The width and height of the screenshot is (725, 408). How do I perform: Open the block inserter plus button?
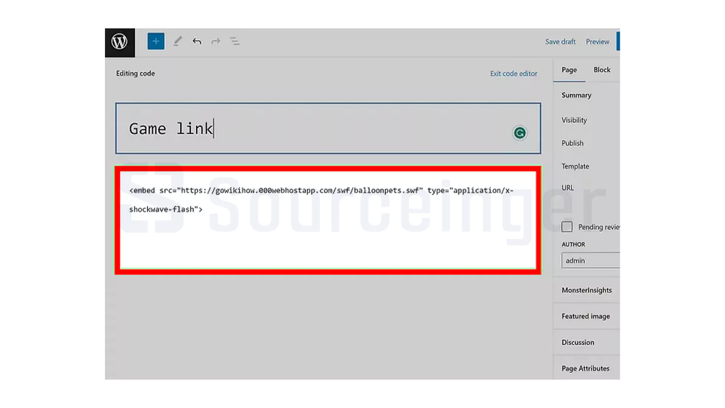coord(156,41)
